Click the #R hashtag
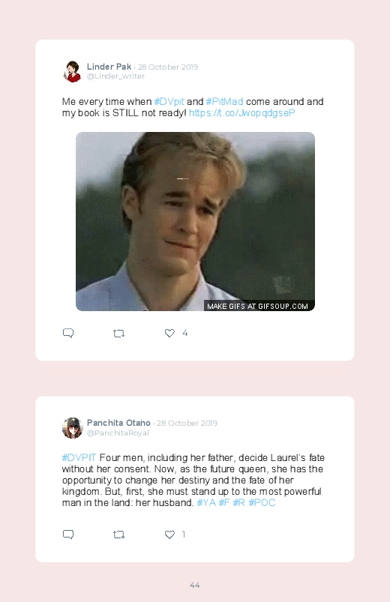This screenshot has height=602, width=390. click(x=238, y=502)
